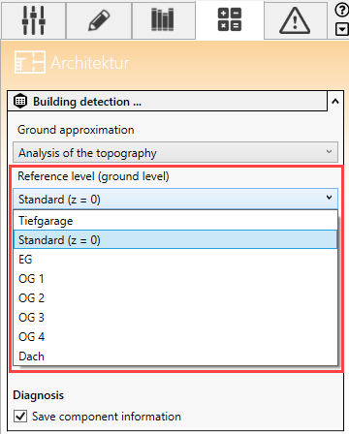The height and width of the screenshot is (434, 349).
Task: Open the small down-arrow menu below help
Action: (x=341, y=30)
